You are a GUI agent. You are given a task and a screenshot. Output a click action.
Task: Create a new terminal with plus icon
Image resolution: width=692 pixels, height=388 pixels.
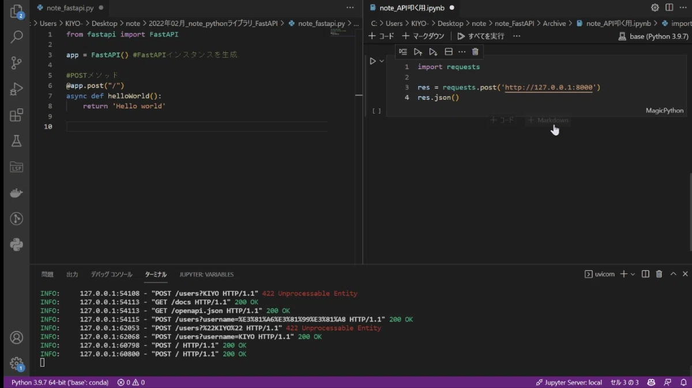point(623,274)
